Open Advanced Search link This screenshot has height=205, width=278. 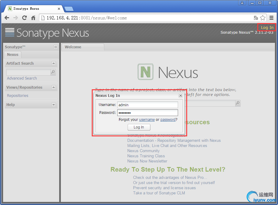coord(22,78)
